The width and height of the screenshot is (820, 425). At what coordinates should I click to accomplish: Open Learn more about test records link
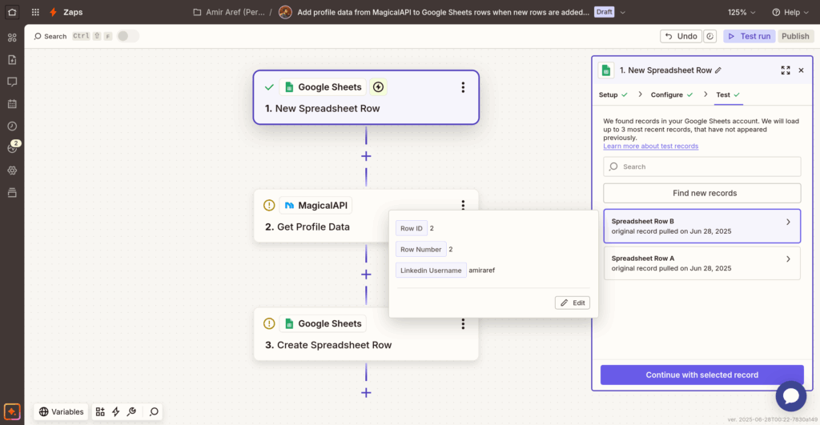(x=650, y=146)
